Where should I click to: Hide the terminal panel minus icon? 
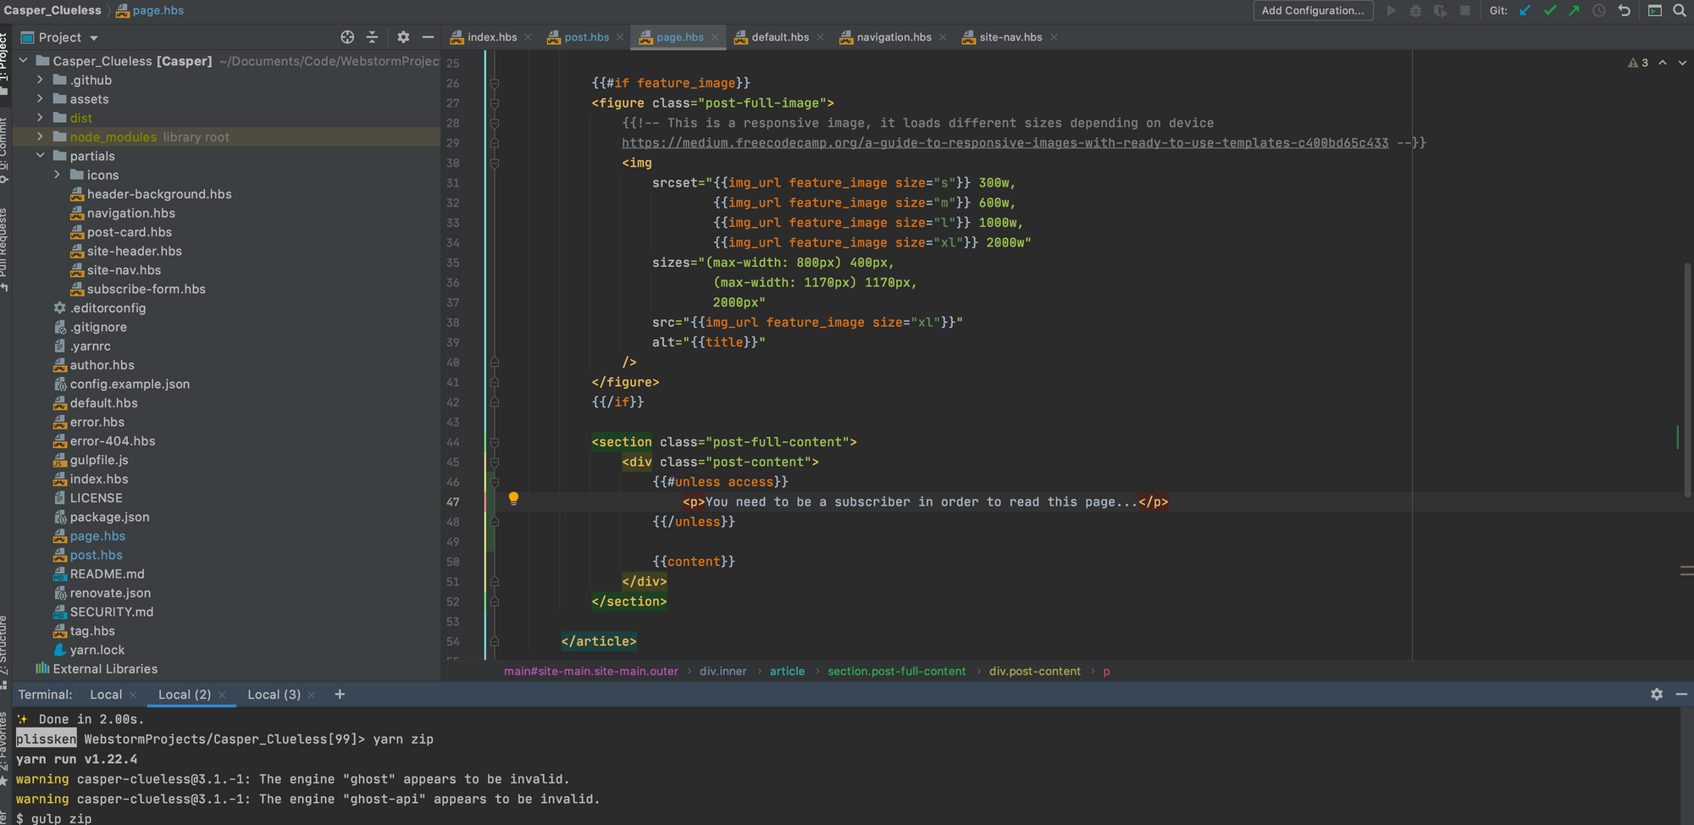point(1681,695)
